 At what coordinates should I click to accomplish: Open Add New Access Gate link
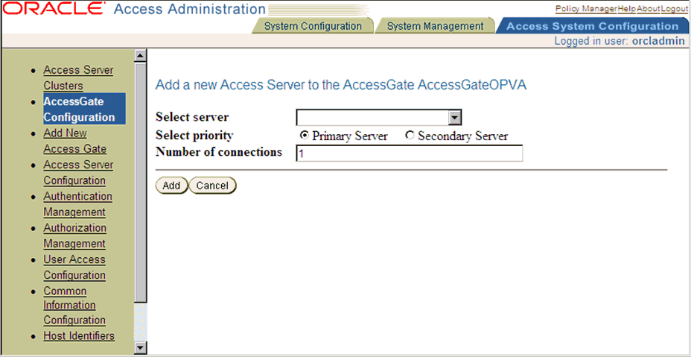(x=75, y=141)
